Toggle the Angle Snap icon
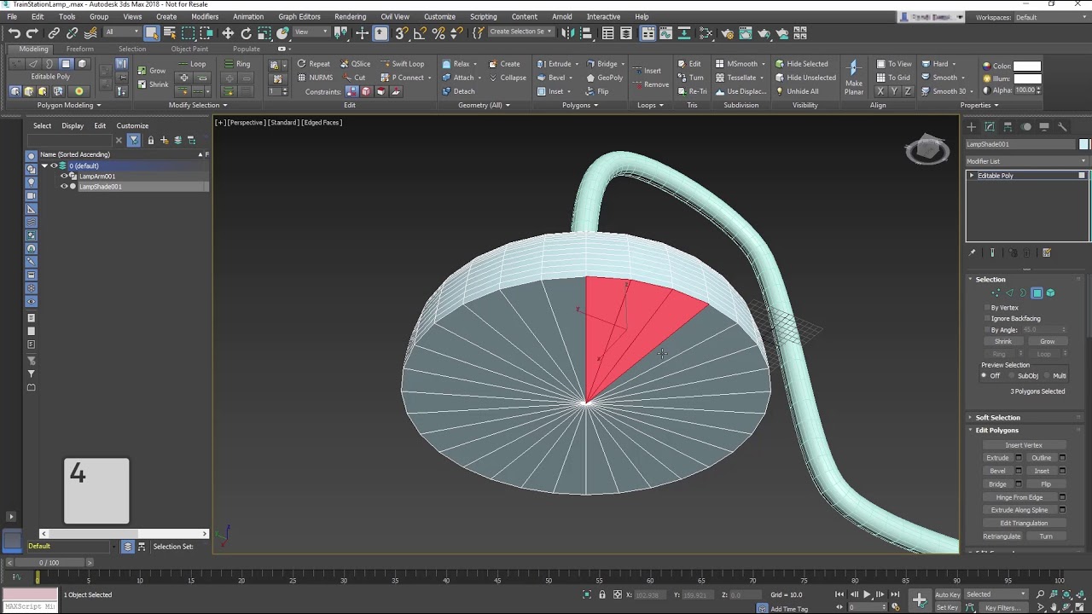This screenshot has height=614, width=1092. (420, 33)
